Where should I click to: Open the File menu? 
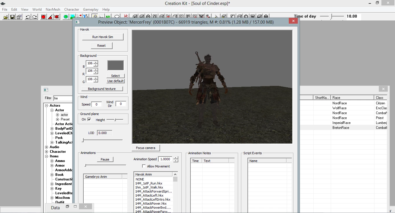(5, 10)
